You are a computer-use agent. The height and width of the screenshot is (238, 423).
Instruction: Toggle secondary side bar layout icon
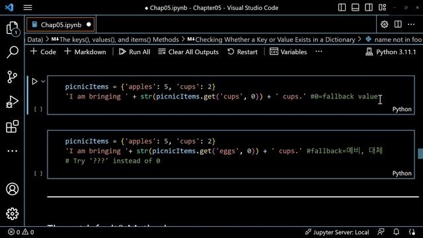(x=369, y=7)
